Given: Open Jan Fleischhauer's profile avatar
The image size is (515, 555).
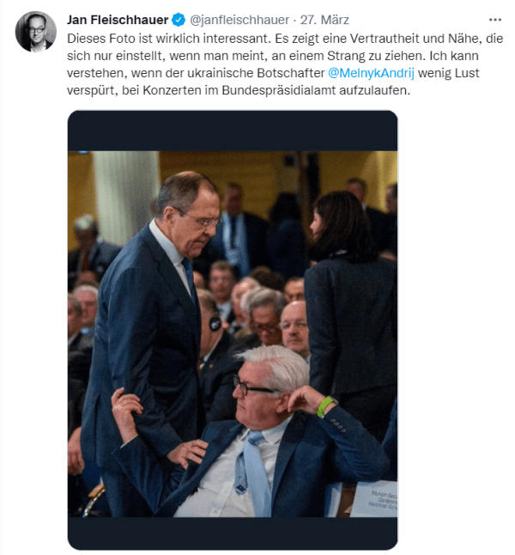Looking at the screenshot, I should coord(35,32).
